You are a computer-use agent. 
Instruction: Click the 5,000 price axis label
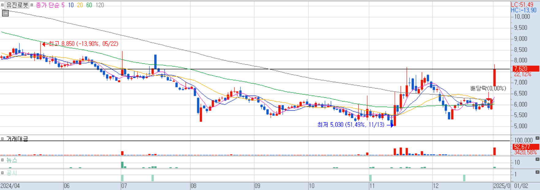[x=521, y=126]
